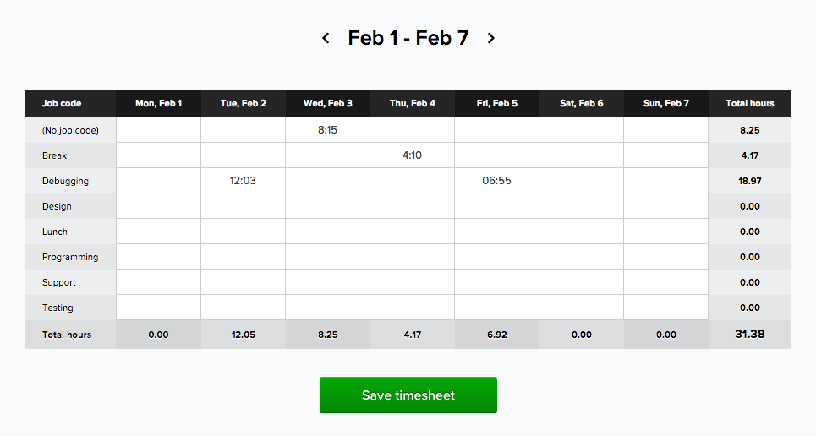Click the Break cell for Mon, Feb 1
The height and width of the screenshot is (436, 816).
pos(158,155)
